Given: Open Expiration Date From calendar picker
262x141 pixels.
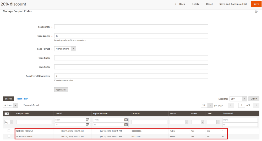Looking at the screenshot, I should click(x=126, y=120).
